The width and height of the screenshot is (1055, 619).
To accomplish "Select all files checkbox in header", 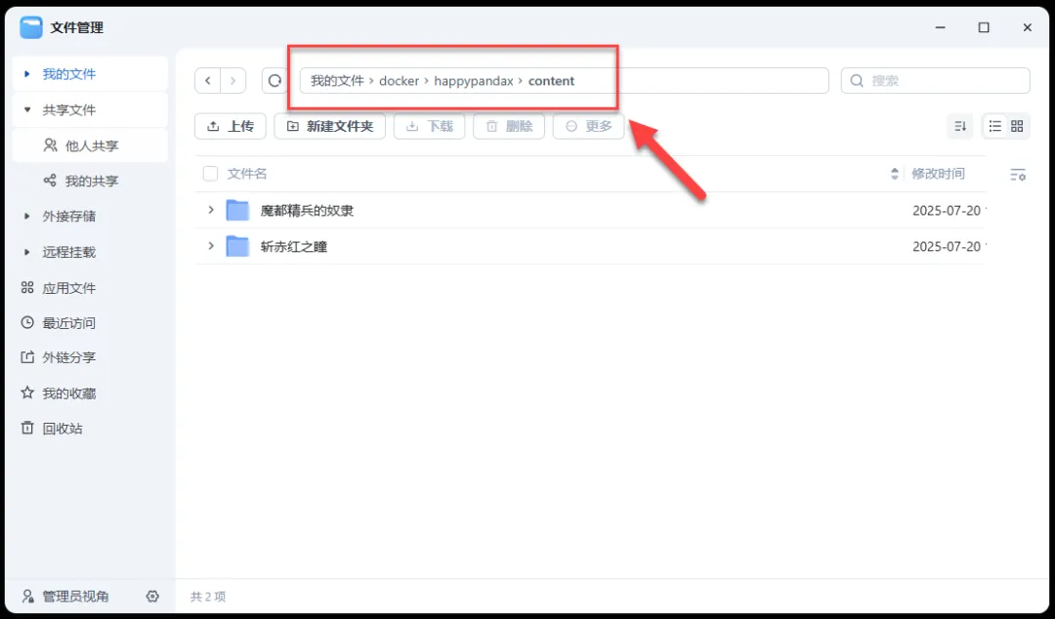I will pos(211,174).
